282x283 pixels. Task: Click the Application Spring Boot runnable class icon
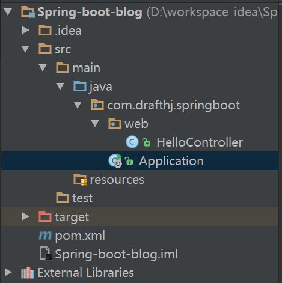coord(115,160)
